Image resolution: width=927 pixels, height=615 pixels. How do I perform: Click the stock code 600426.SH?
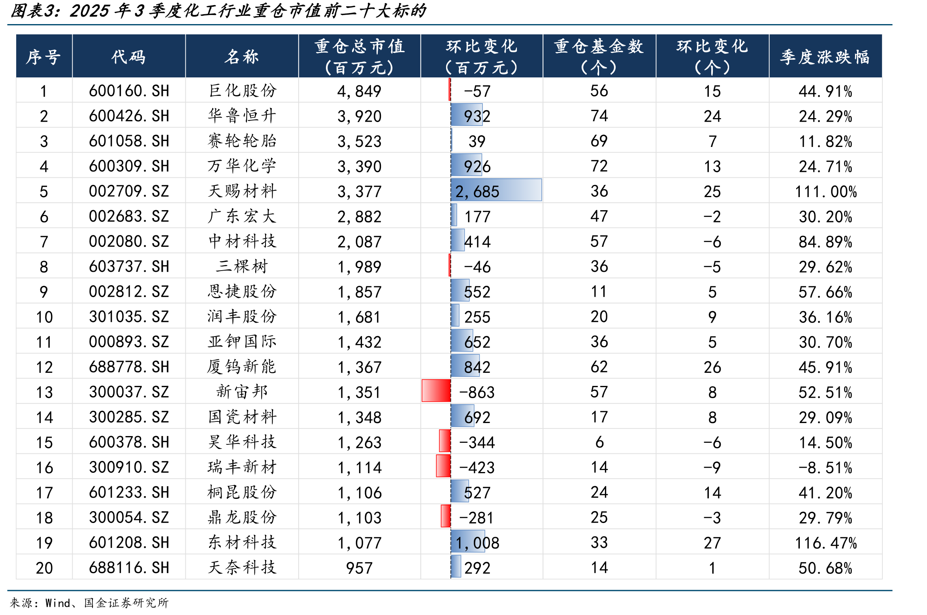(x=129, y=116)
